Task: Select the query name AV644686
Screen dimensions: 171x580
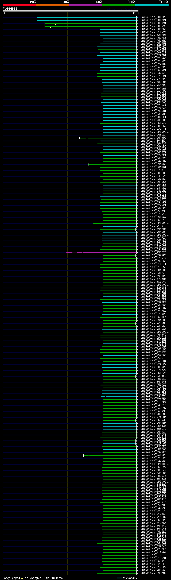Action: 10,9
